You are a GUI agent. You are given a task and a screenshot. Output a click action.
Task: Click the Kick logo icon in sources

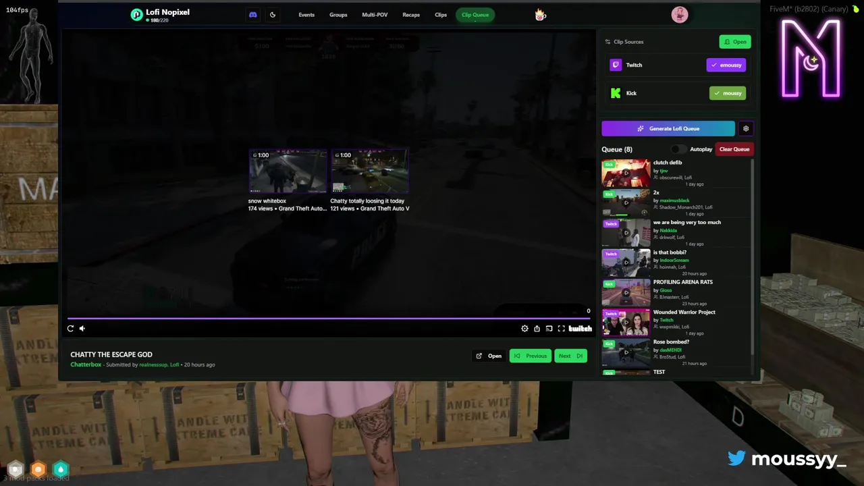(616, 93)
